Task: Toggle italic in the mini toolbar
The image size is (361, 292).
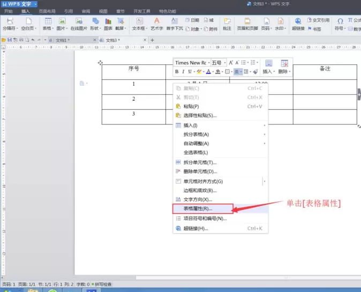Action: tap(183, 72)
